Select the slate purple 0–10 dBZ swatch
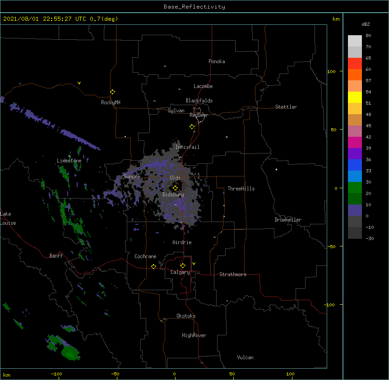 (355, 210)
